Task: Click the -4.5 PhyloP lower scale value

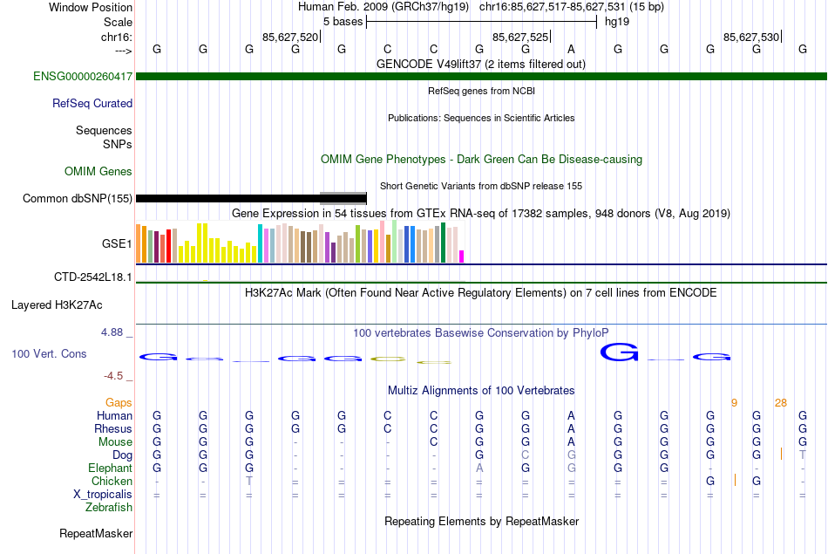Action: click(113, 376)
